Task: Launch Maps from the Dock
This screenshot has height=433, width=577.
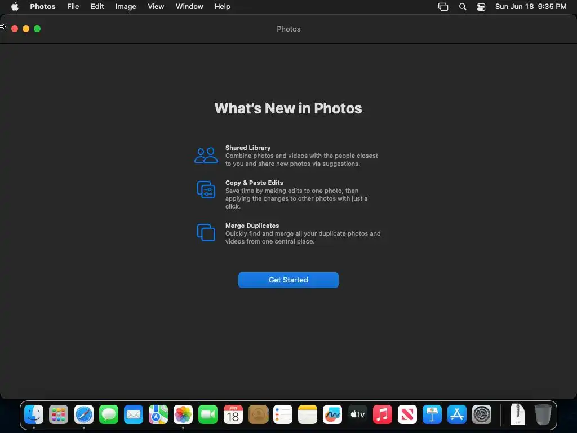Action: point(158,414)
